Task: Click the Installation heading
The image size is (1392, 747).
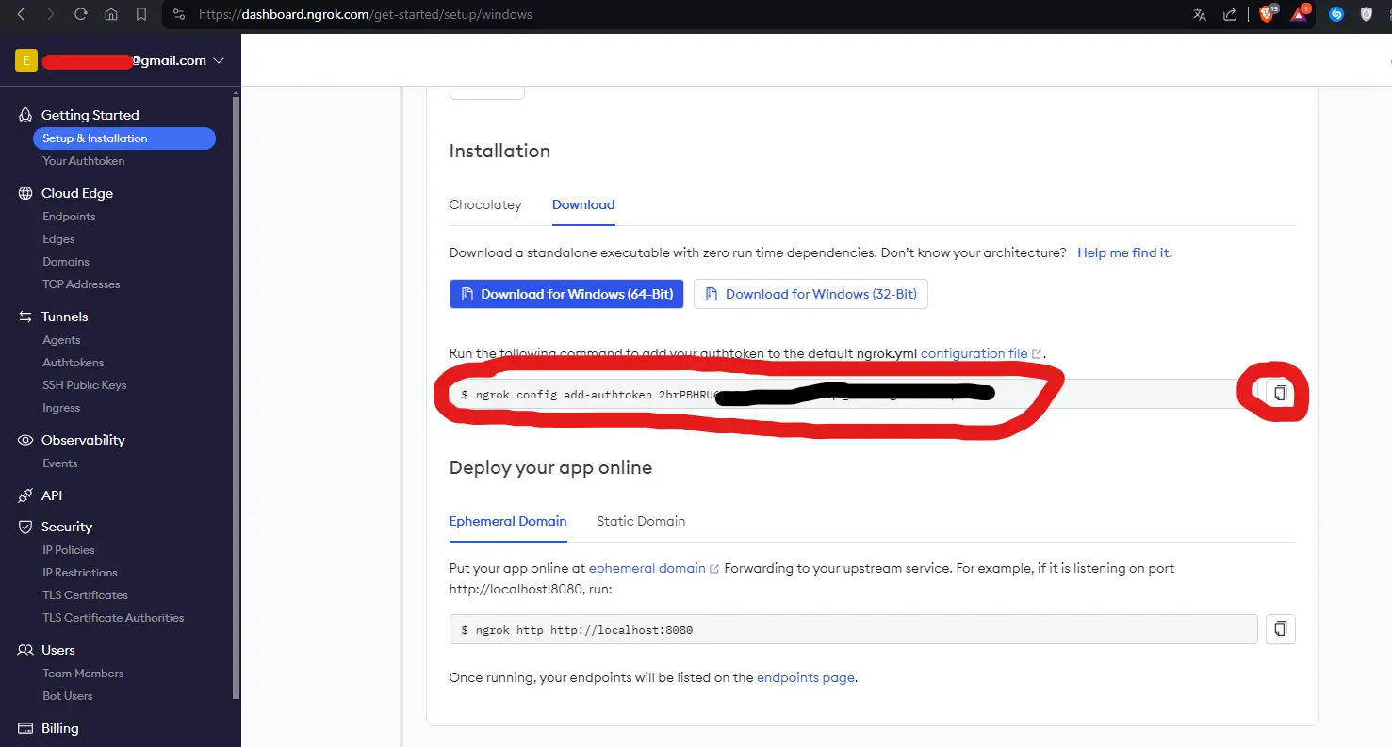Action: pyautogui.click(x=499, y=151)
